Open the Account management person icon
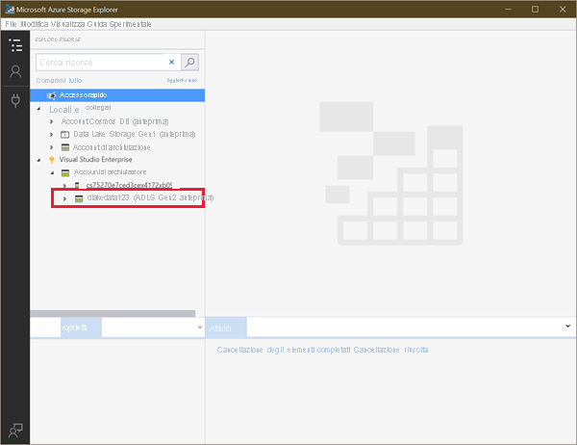 [15, 71]
